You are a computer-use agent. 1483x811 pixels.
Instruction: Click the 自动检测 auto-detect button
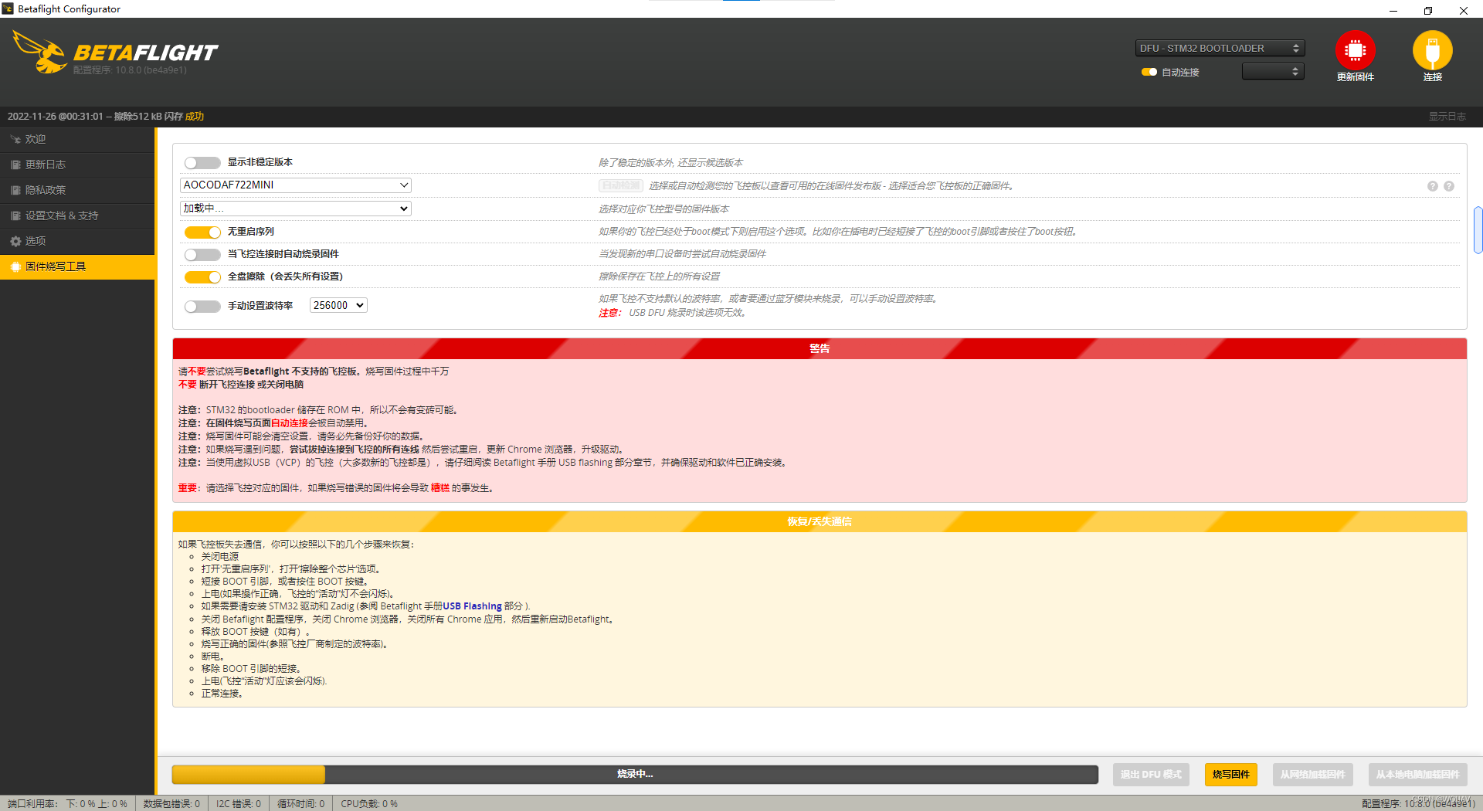tap(621, 186)
